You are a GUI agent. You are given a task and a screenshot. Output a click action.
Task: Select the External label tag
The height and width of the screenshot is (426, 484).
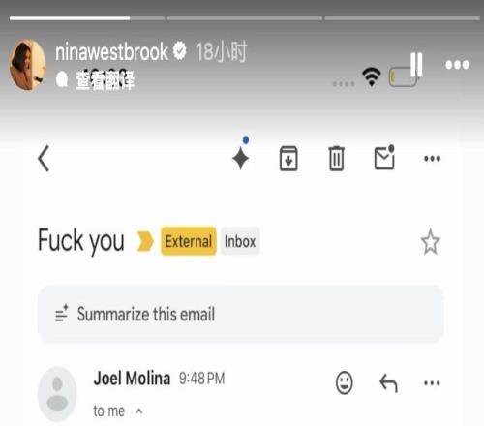pyautogui.click(x=189, y=241)
